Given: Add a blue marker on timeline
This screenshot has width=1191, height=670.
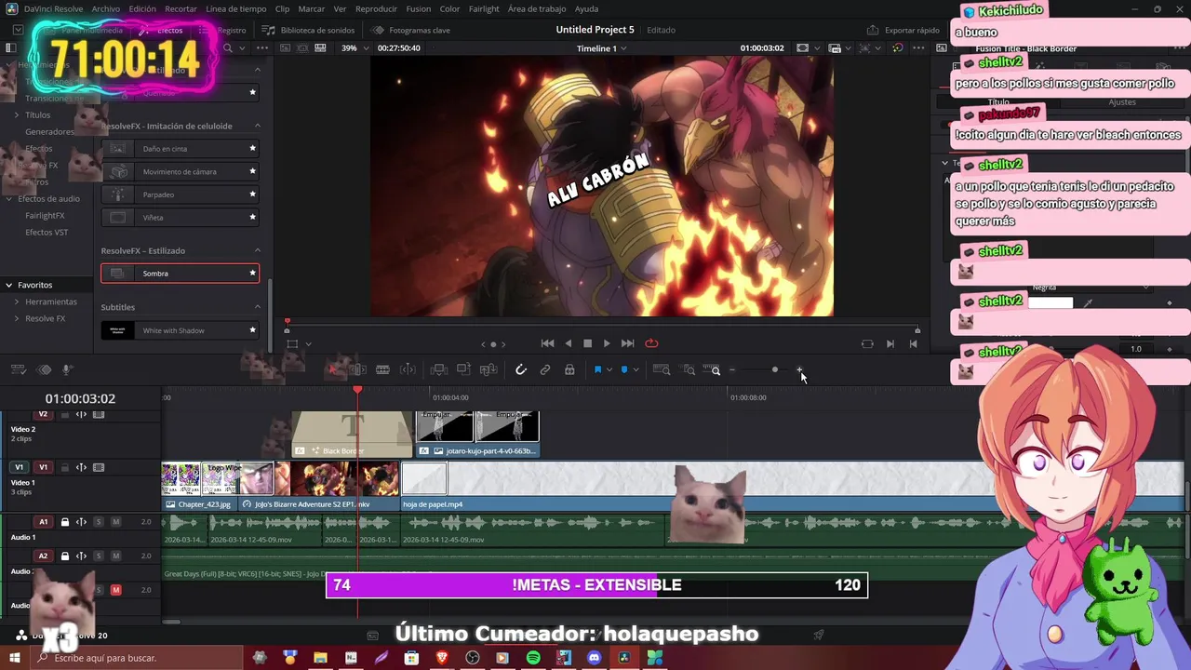Looking at the screenshot, I should coord(624,369).
